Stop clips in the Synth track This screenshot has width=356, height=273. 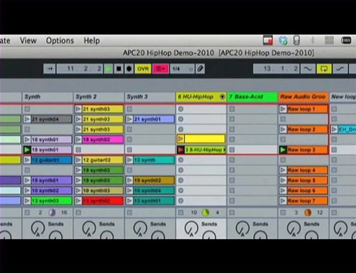click(27, 212)
